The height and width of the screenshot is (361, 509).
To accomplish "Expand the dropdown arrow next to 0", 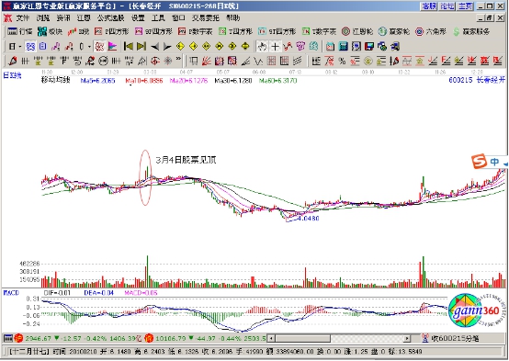I will [x=90, y=47].
